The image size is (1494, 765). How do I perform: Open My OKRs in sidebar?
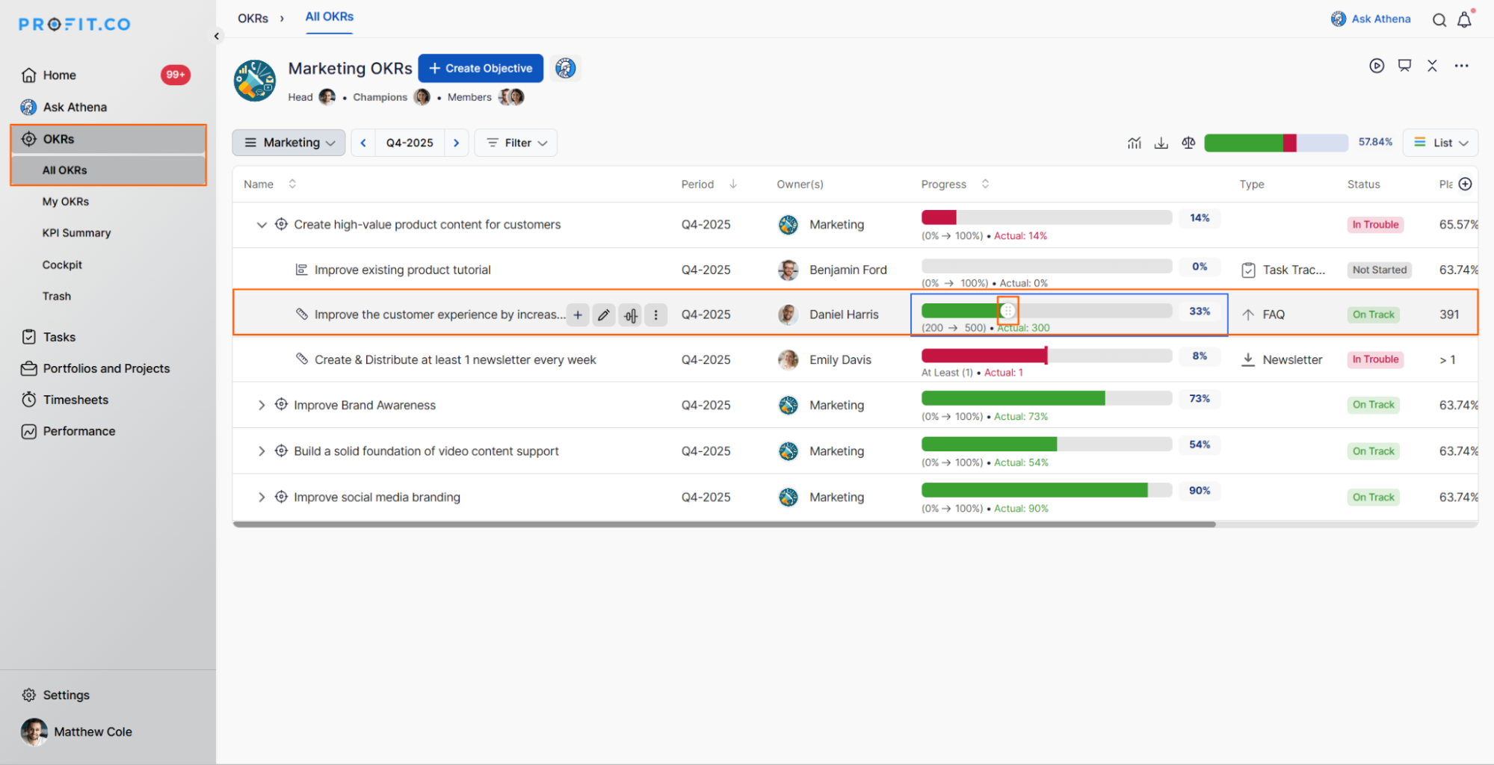(x=66, y=202)
